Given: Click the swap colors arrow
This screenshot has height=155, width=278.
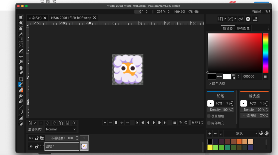Looking at the screenshot, I should click(x=219, y=77).
